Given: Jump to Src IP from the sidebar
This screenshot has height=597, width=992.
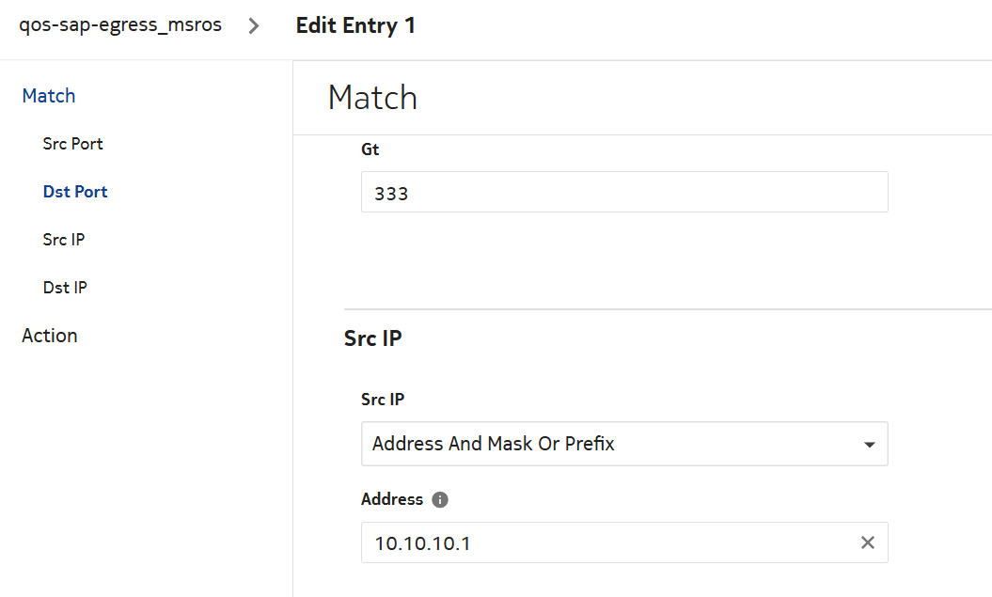Looking at the screenshot, I should [x=64, y=240].
